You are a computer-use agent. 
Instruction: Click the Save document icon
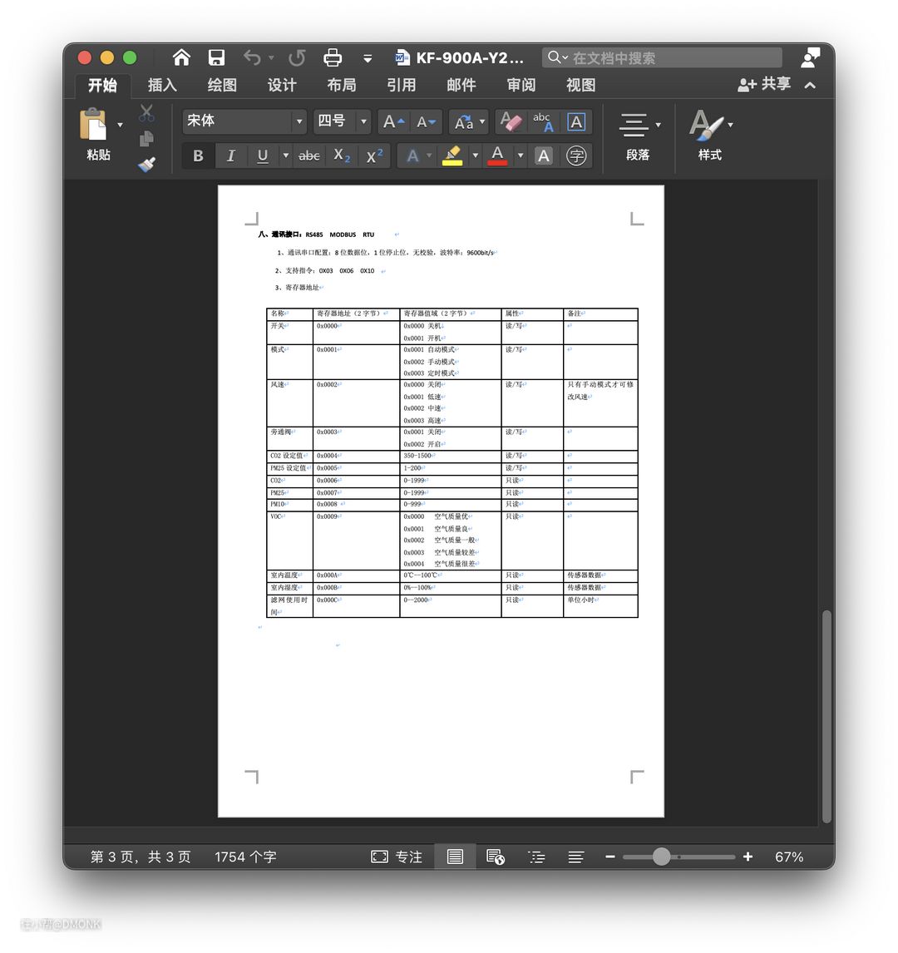[x=216, y=57]
